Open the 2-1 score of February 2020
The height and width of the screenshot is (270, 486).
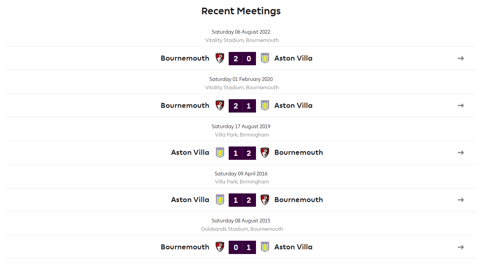tap(242, 106)
